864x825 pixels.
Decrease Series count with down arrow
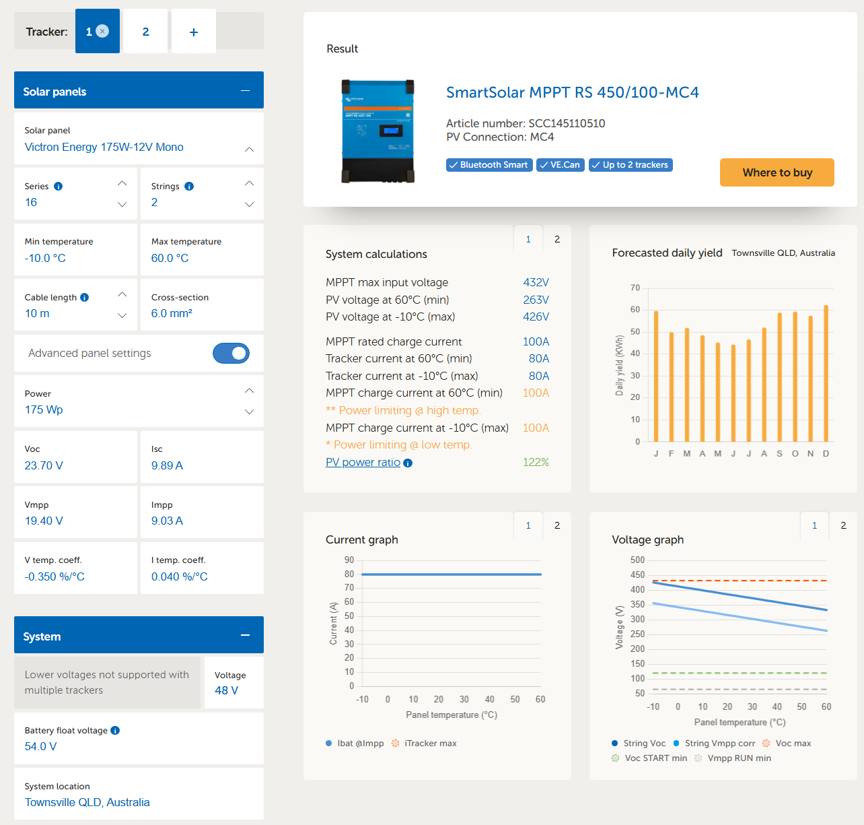tap(122, 204)
